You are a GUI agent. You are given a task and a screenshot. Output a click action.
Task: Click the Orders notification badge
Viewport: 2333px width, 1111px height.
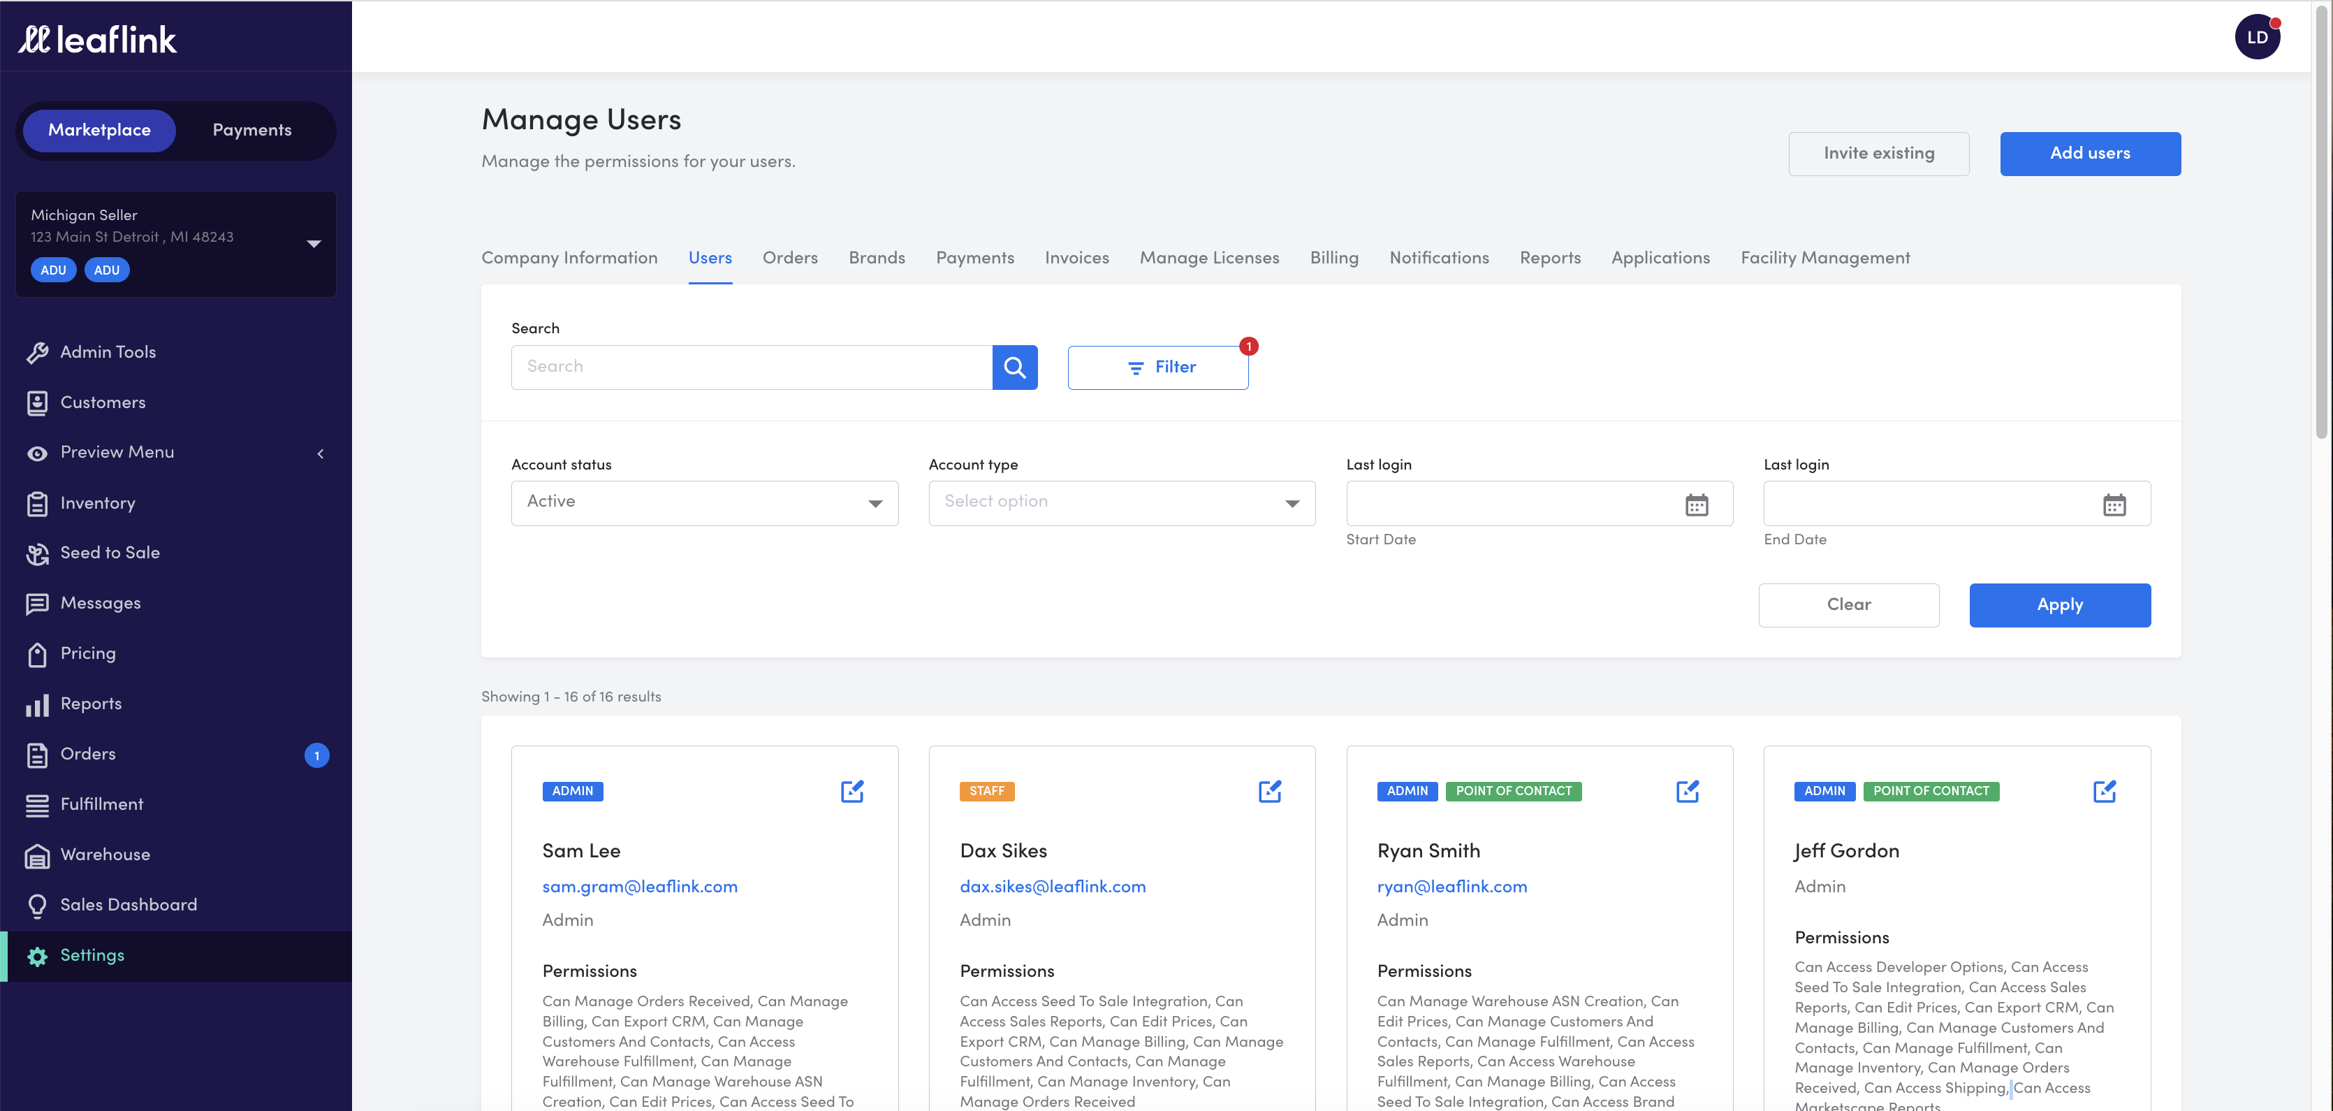(316, 755)
